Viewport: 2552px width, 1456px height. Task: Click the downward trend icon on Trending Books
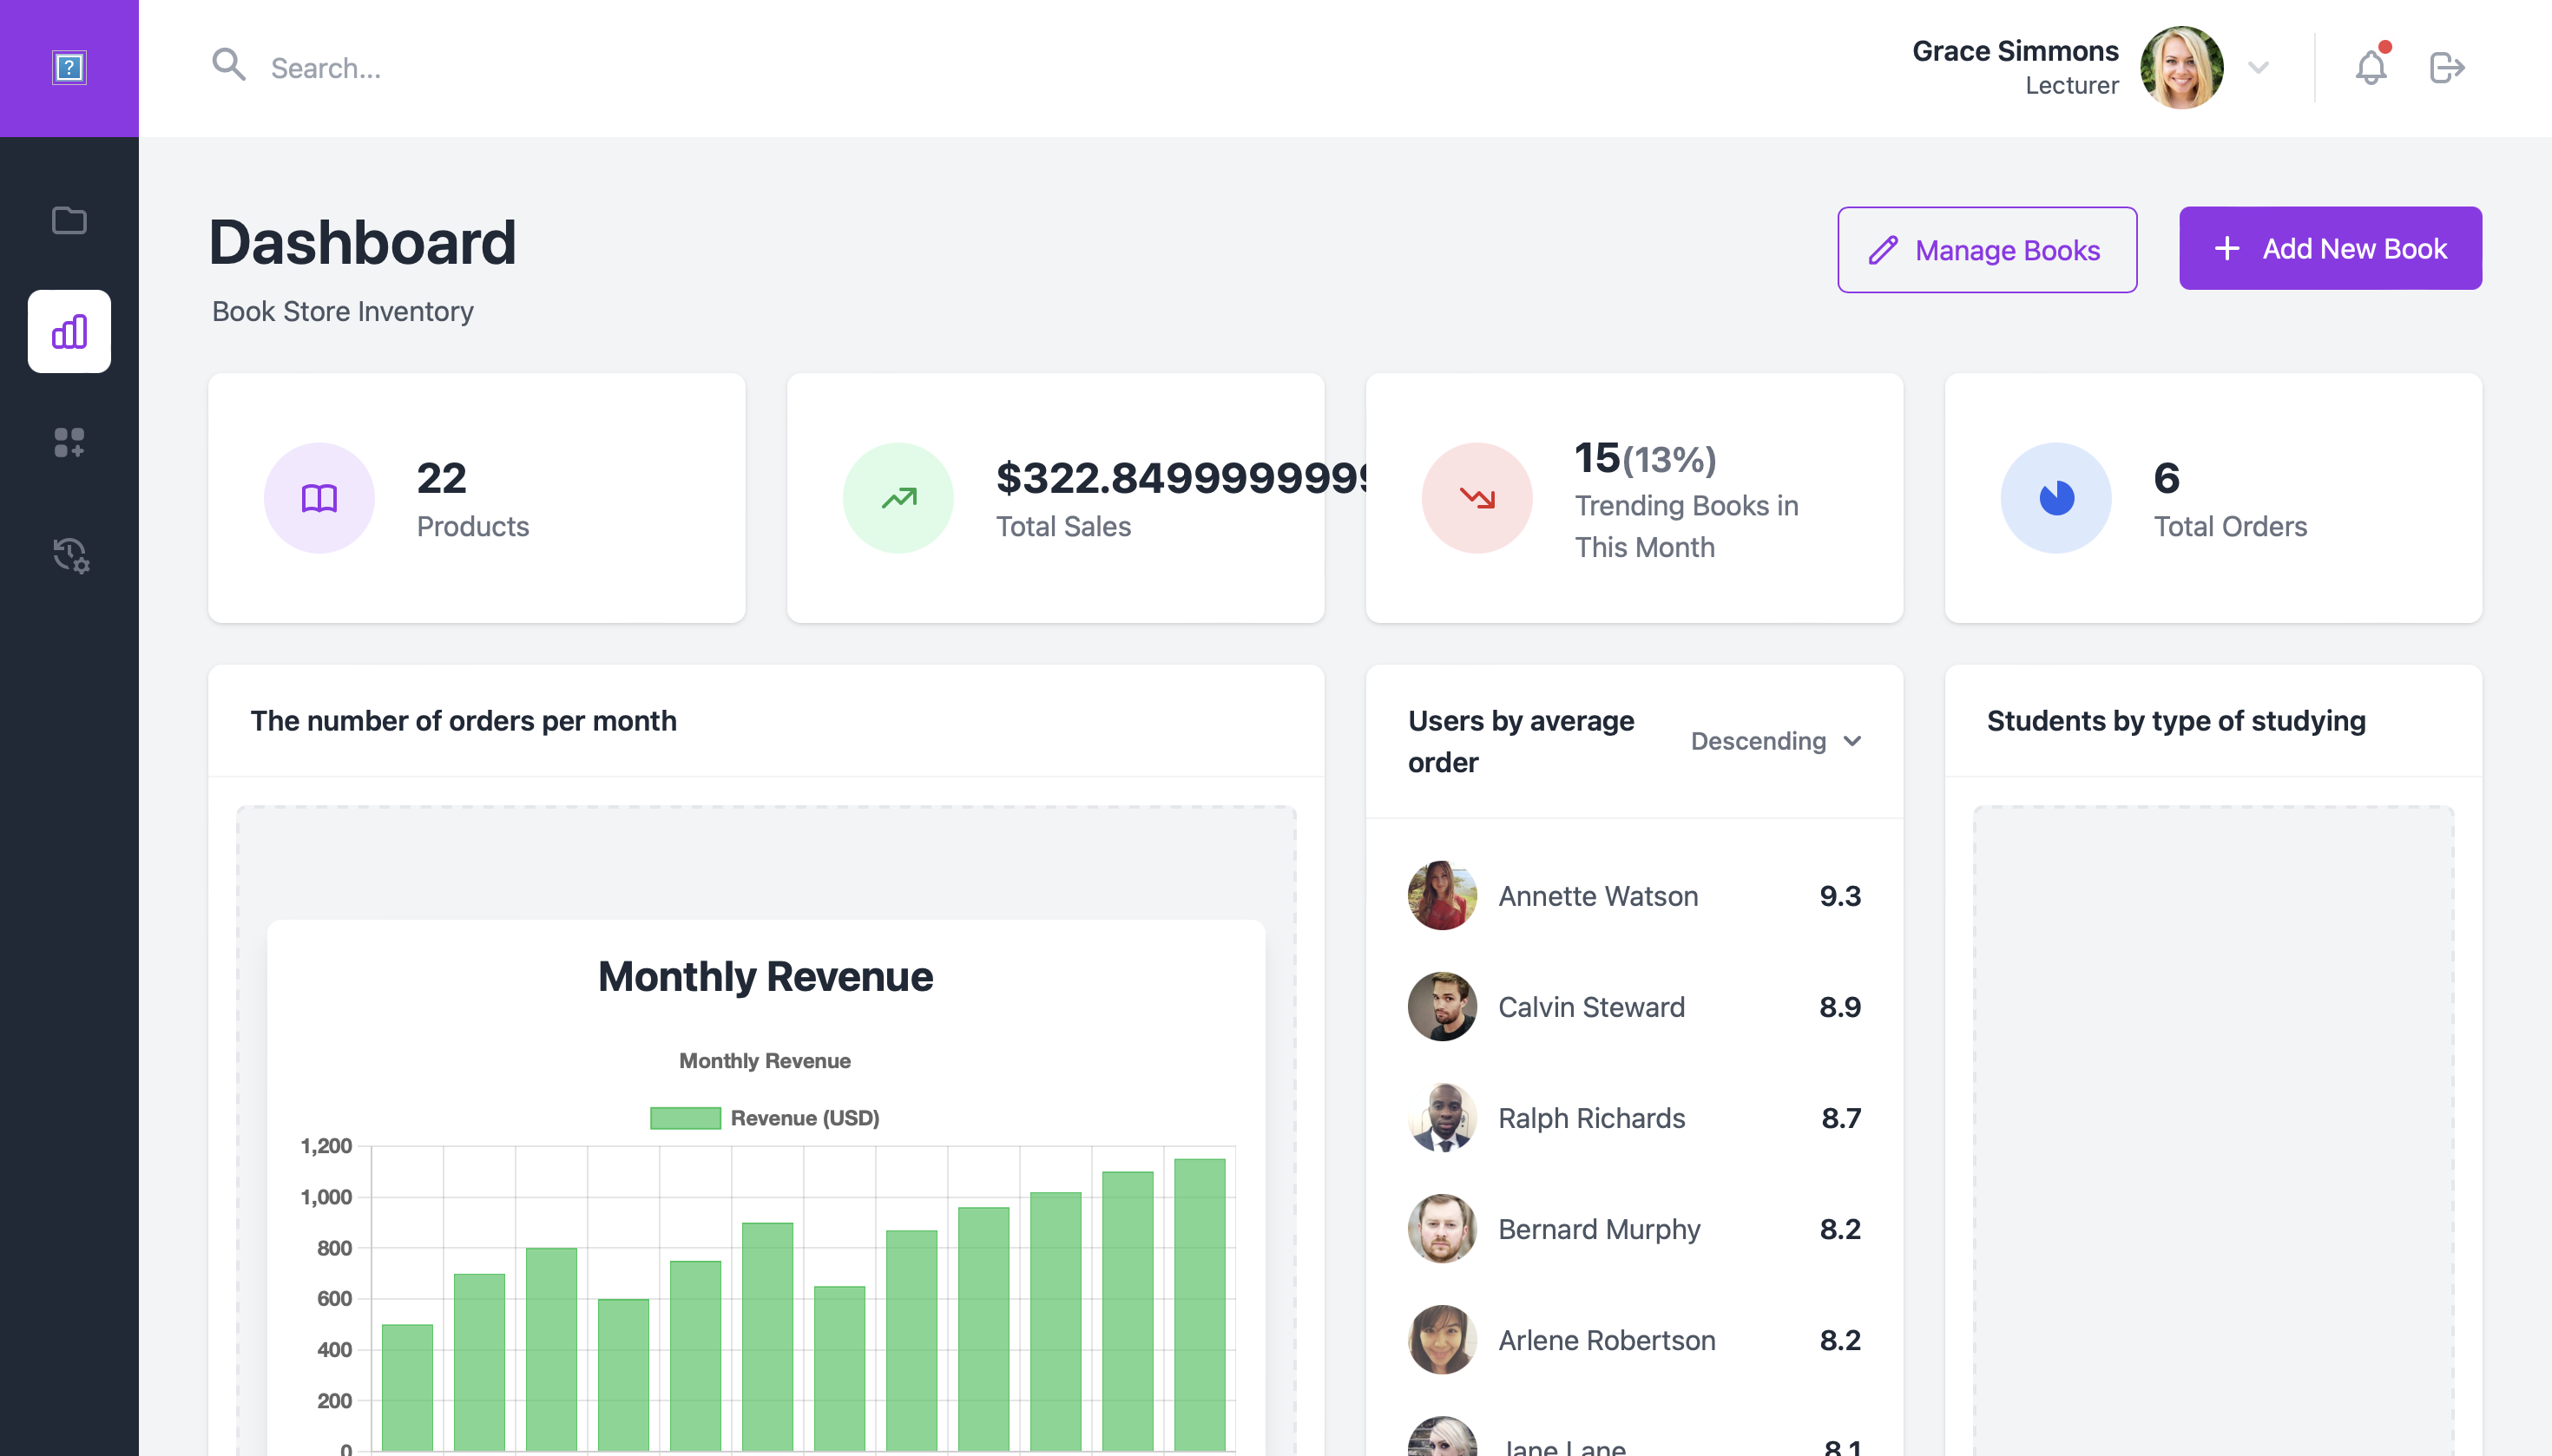1477,498
